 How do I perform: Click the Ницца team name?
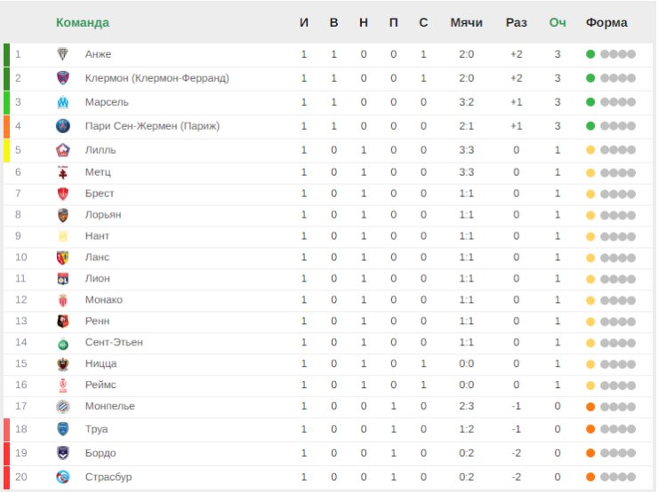(x=100, y=364)
